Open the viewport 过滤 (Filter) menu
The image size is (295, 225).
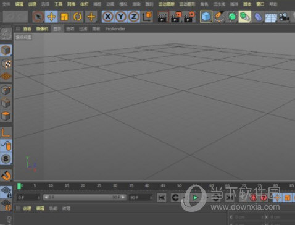coord(83,29)
